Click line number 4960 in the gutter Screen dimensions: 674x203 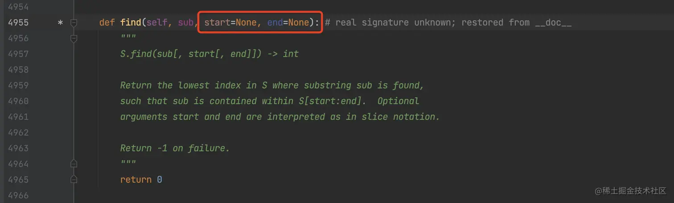(x=18, y=101)
